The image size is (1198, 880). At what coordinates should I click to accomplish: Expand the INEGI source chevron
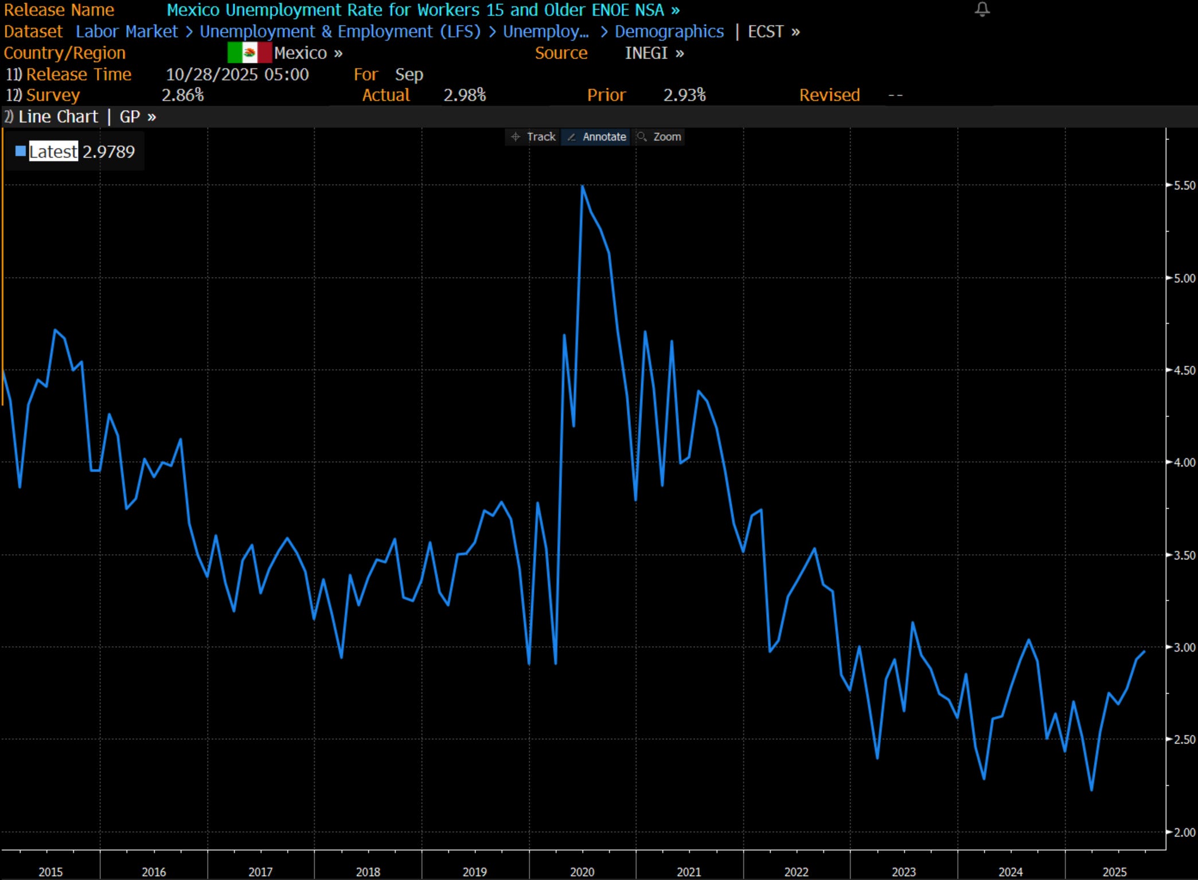tap(680, 53)
